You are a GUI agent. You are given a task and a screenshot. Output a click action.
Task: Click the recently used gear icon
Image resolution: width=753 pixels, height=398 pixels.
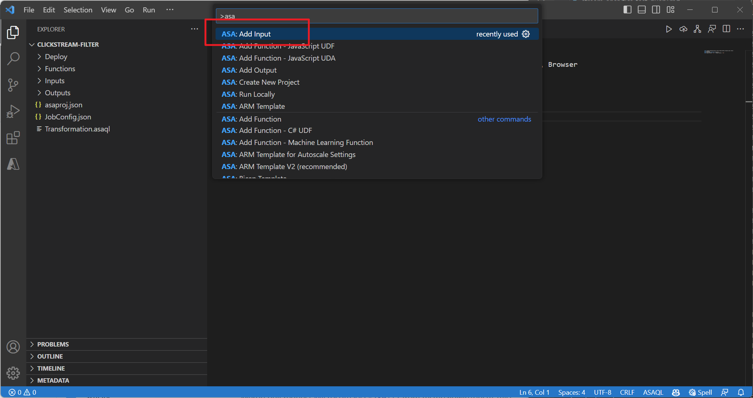point(526,34)
